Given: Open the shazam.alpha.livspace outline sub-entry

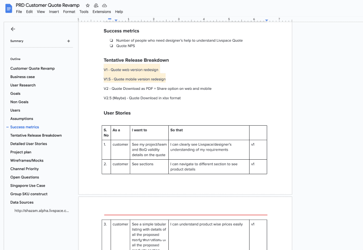Looking at the screenshot, I should pyautogui.click(x=41, y=211).
